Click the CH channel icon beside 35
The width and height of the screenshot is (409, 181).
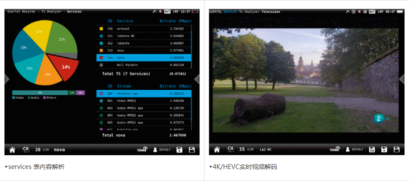click(230, 149)
